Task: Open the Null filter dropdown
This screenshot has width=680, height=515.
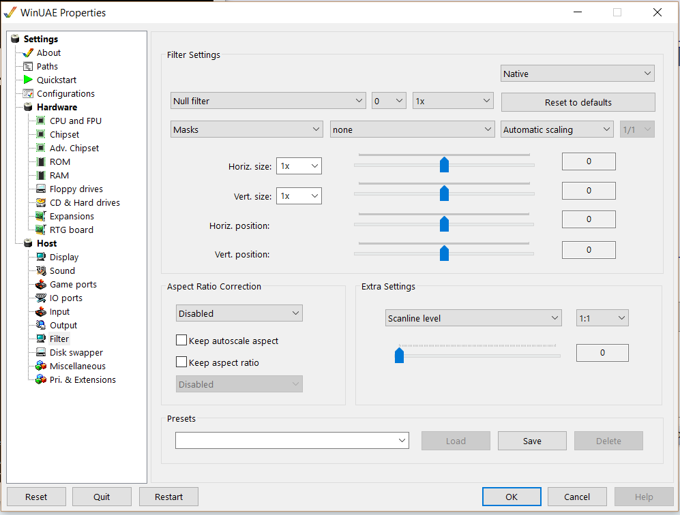Action: 268,101
